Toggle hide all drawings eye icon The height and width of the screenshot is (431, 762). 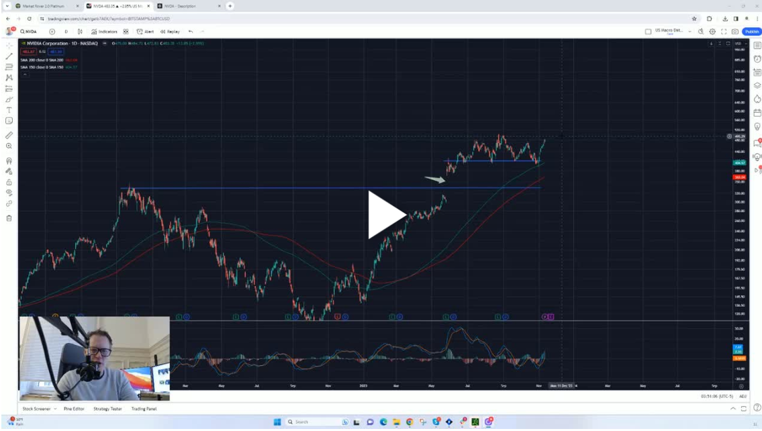[9, 193]
